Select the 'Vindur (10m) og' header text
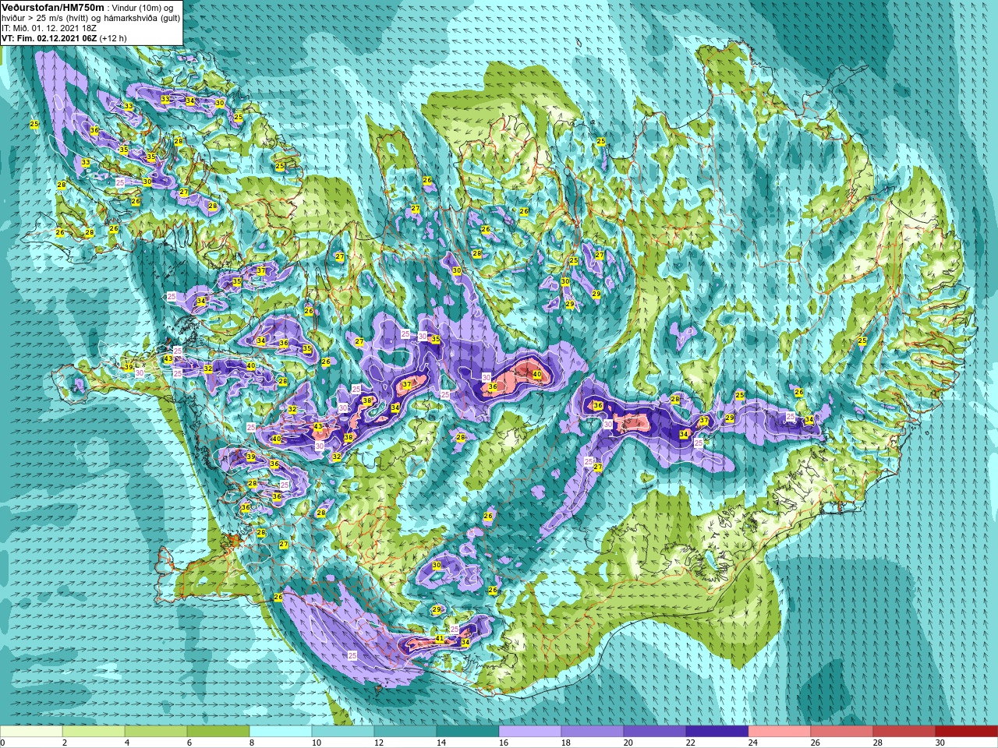This screenshot has width=998, height=748. (x=143, y=8)
